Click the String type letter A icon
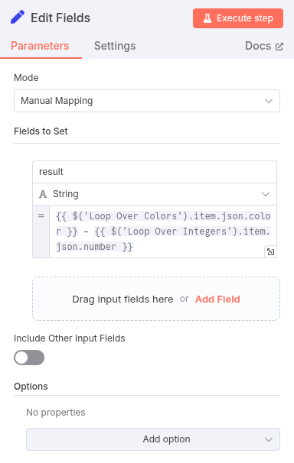Viewport: 294px width, 463px height. point(43,194)
